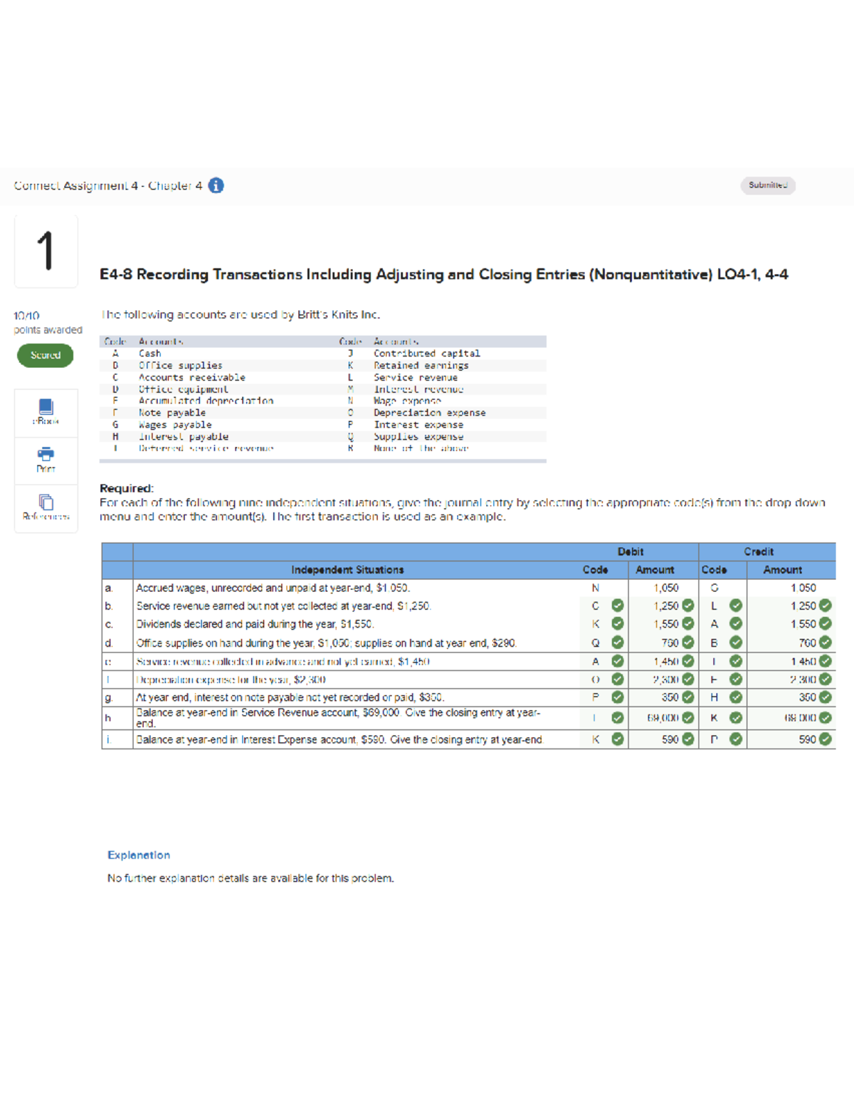Click checkmark beside credit code L
This screenshot has width=854, height=1105.
[735, 606]
